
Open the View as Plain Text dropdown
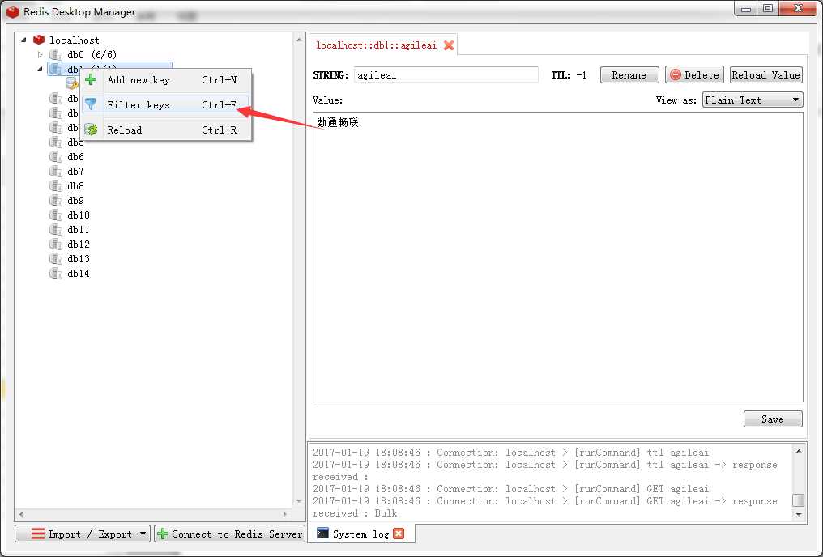point(753,100)
